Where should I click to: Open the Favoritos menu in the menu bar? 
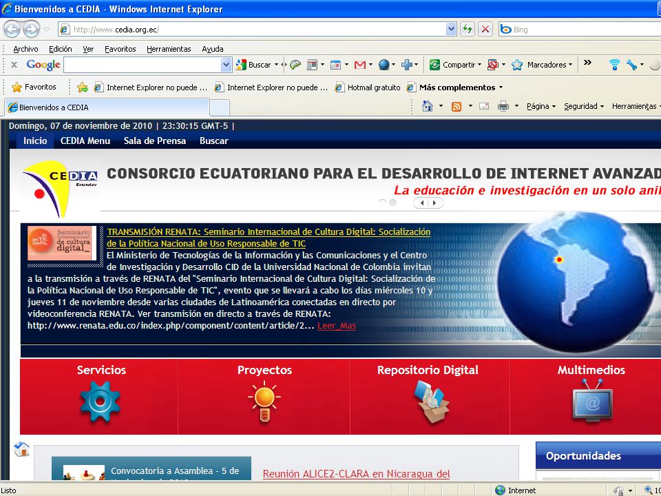click(120, 49)
